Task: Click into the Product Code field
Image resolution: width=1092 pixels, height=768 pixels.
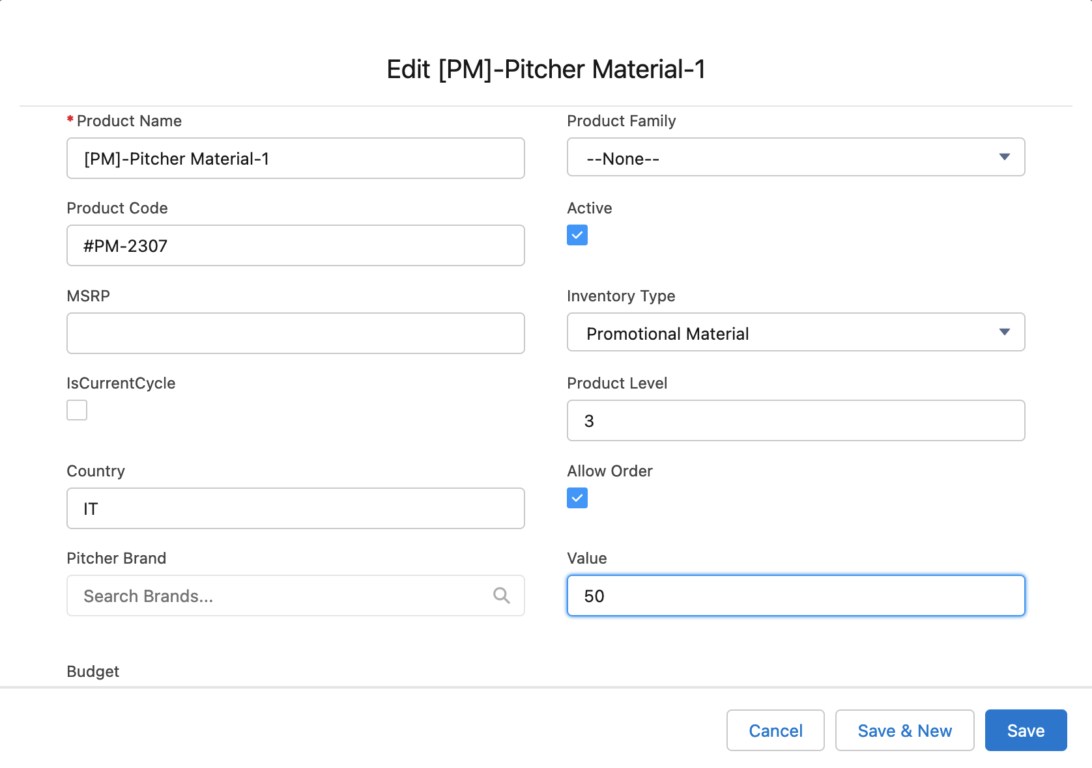Action: [x=295, y=245]
